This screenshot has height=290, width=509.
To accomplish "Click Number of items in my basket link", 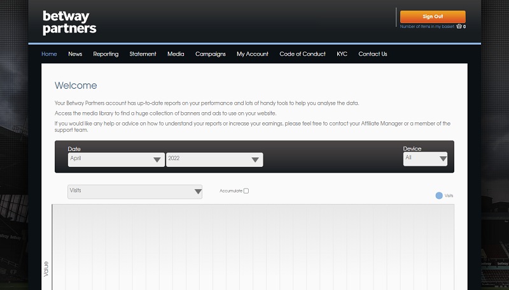I will 427,27.
